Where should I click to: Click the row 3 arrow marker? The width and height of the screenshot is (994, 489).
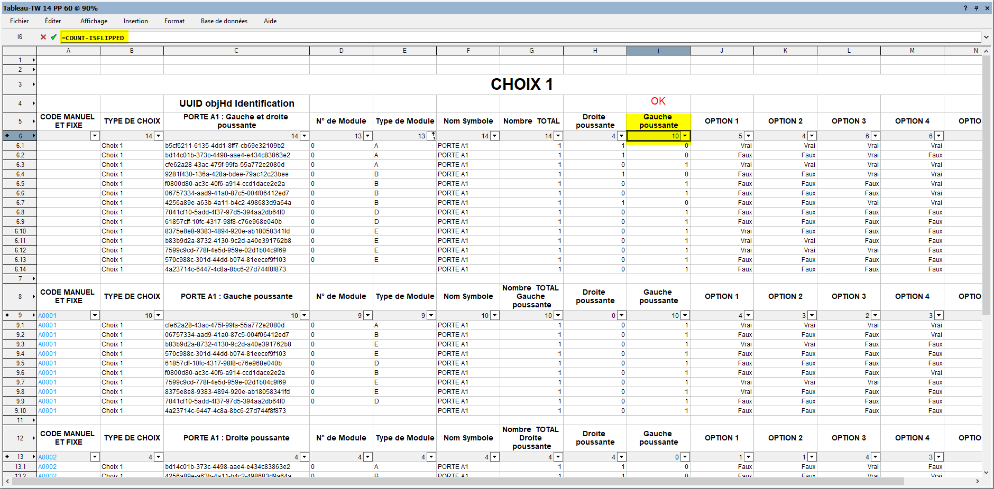(x=33, y=84)
